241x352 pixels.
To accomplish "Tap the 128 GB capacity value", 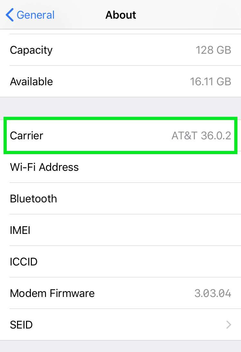I will click(213, 50).
